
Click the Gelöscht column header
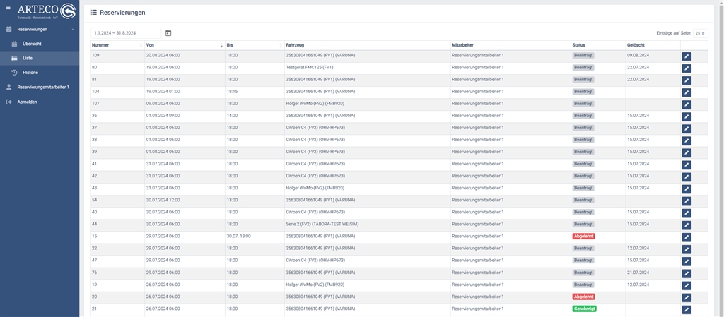tap(653, 45)
